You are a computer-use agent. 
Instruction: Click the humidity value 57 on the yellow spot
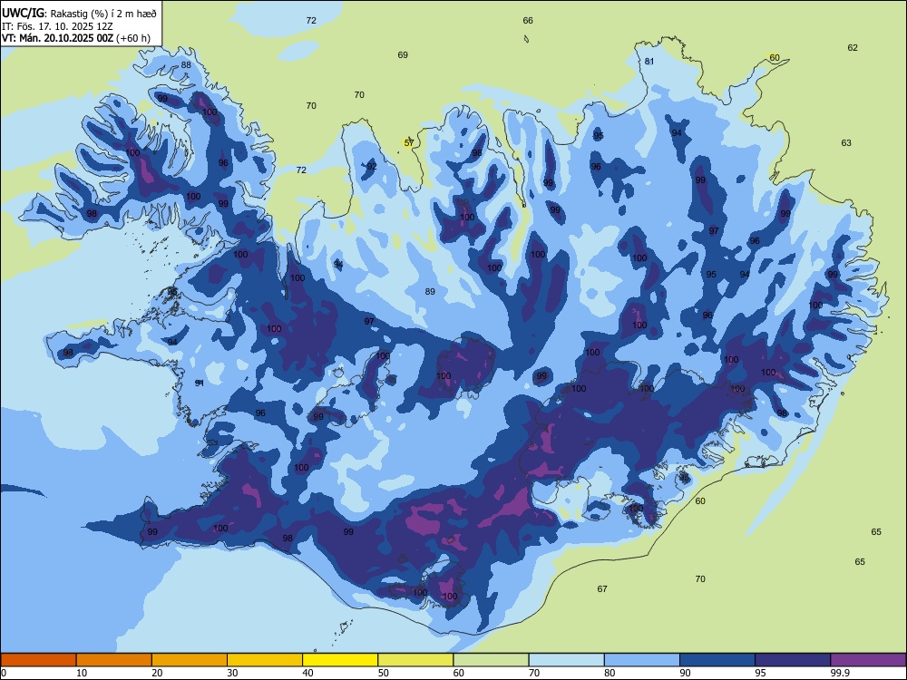409,143
